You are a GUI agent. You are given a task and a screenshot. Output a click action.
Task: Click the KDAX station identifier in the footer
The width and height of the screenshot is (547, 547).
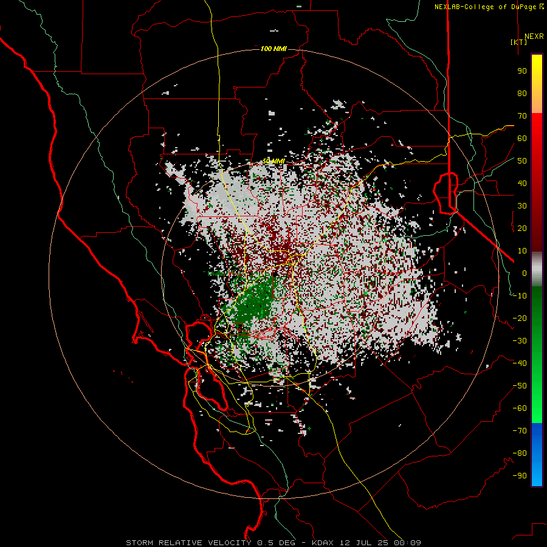324,543
